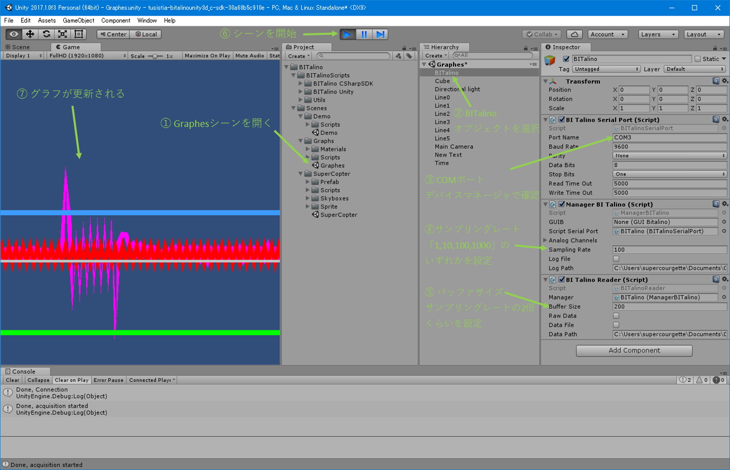Open Hierarchy panel options menu icon

[534, 49]
